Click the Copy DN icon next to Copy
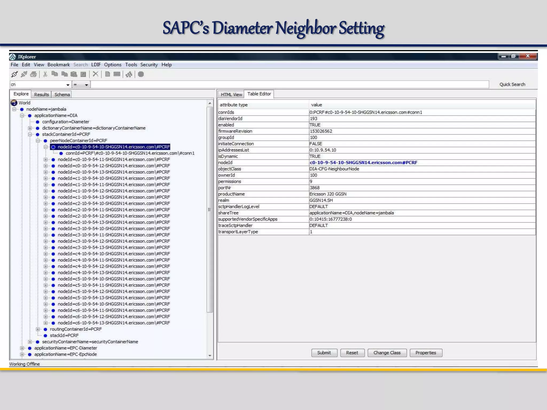547x410 pixels. click(64, 74)
